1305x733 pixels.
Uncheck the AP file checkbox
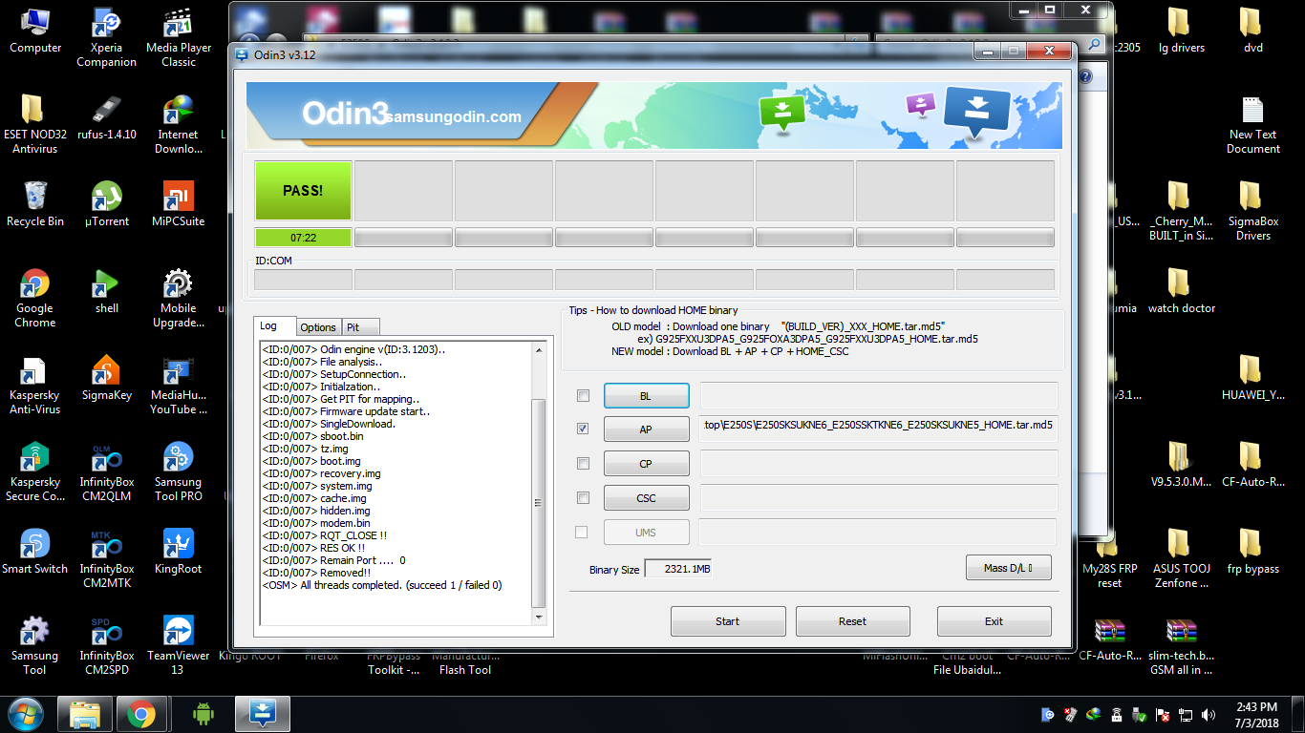point(583,429)
